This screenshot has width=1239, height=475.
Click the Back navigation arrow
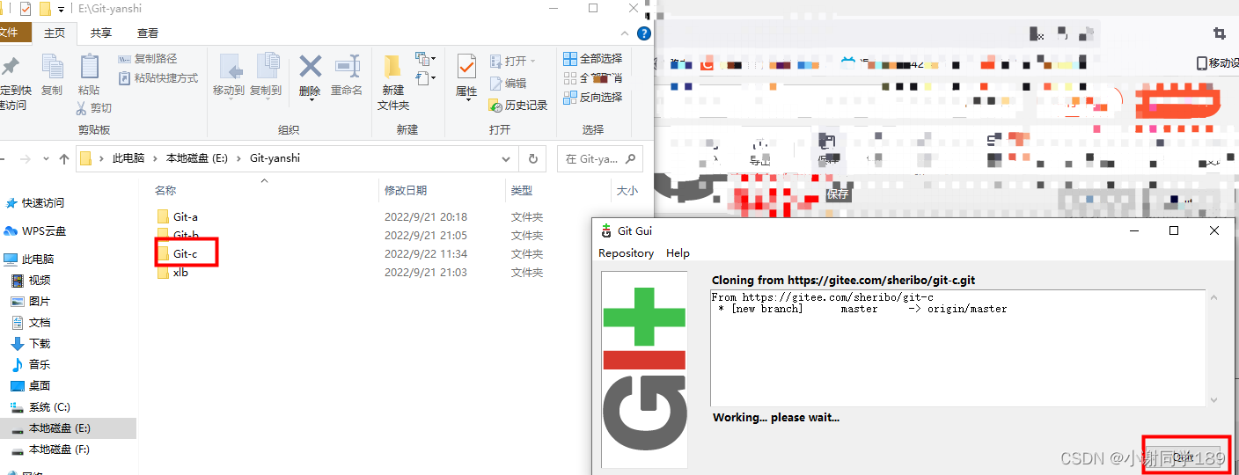point(2,159)
